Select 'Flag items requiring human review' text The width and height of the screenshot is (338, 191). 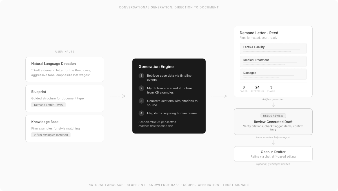[172, 113]
